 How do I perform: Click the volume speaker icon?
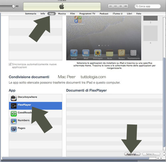coord(17,6)
